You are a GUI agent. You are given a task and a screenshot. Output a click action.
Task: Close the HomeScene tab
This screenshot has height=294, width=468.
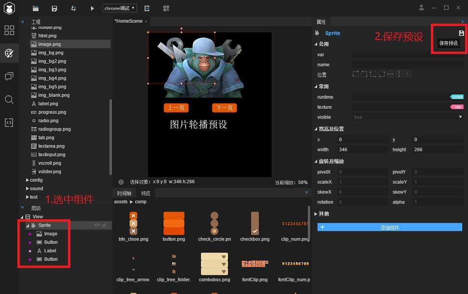click(146, 21)
